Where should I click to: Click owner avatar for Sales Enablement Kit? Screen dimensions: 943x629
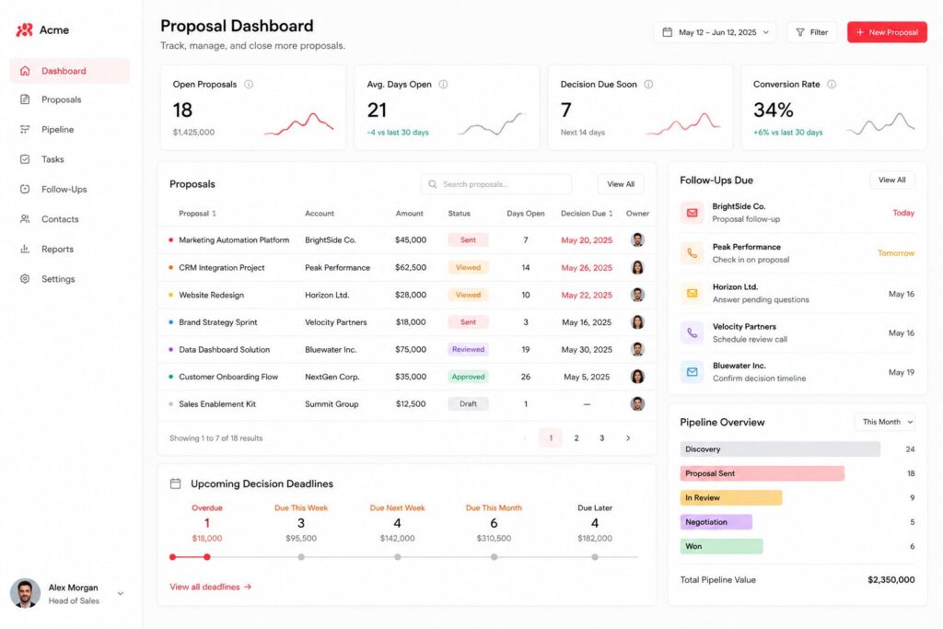click(x=637, y=404)
